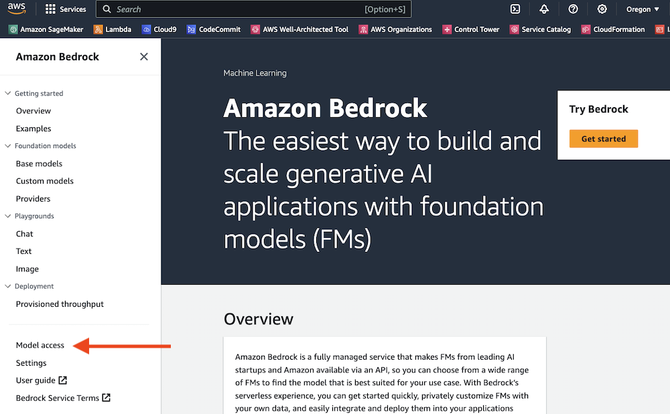This screenshot has width=670, height=414.
Task: Click the AWS logo home icon
Action: pyautogui.click(x=17, y=8)
